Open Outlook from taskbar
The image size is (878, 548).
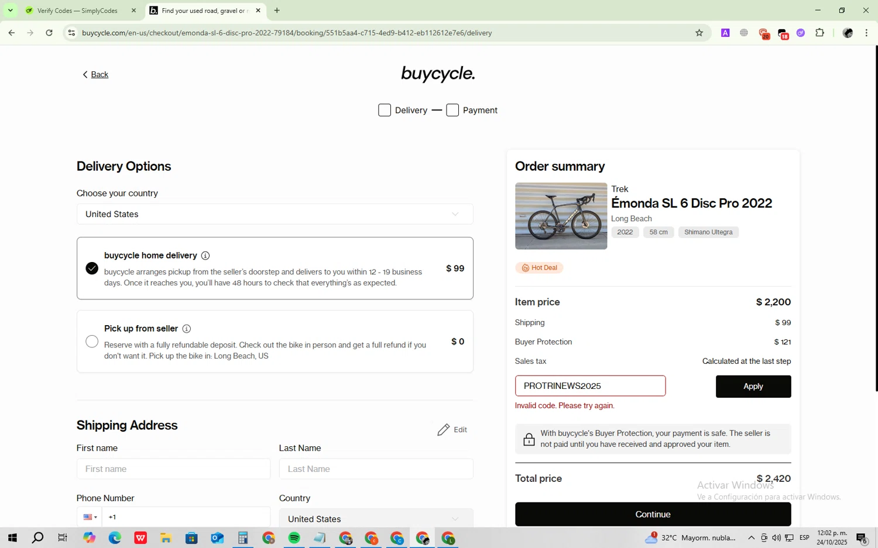[x=217, y=538]
